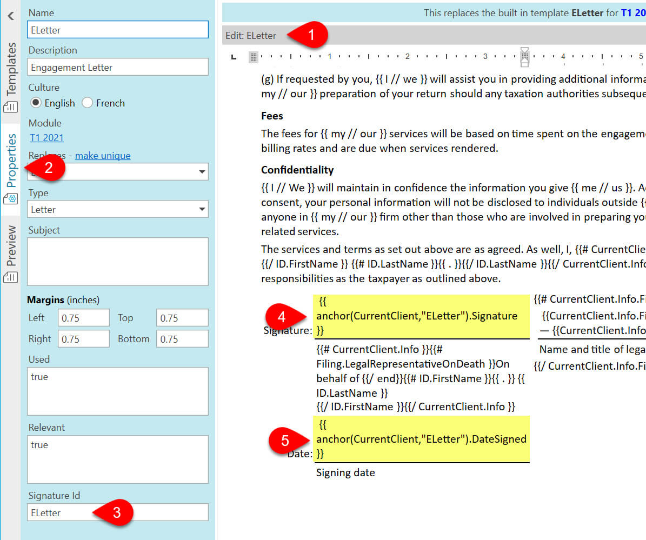Edit the Description field Engagement Letter

coord(118,67)
